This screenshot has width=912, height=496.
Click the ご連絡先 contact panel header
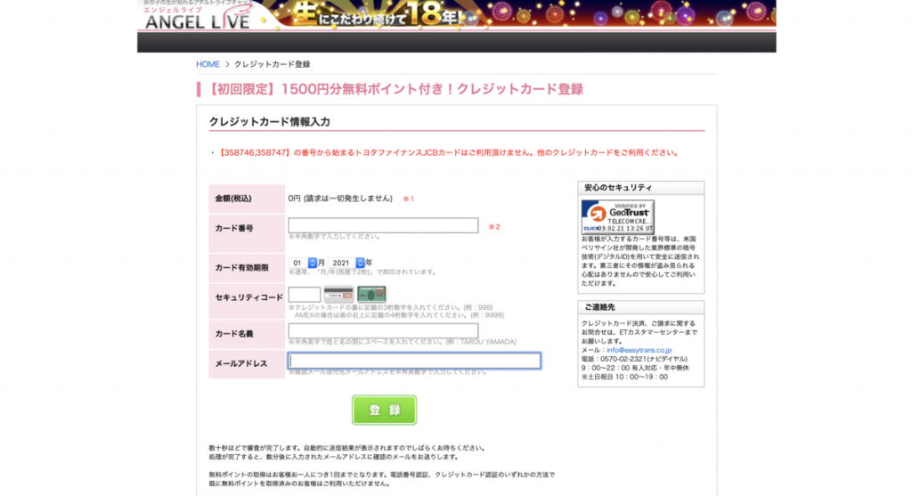point(640,307)
